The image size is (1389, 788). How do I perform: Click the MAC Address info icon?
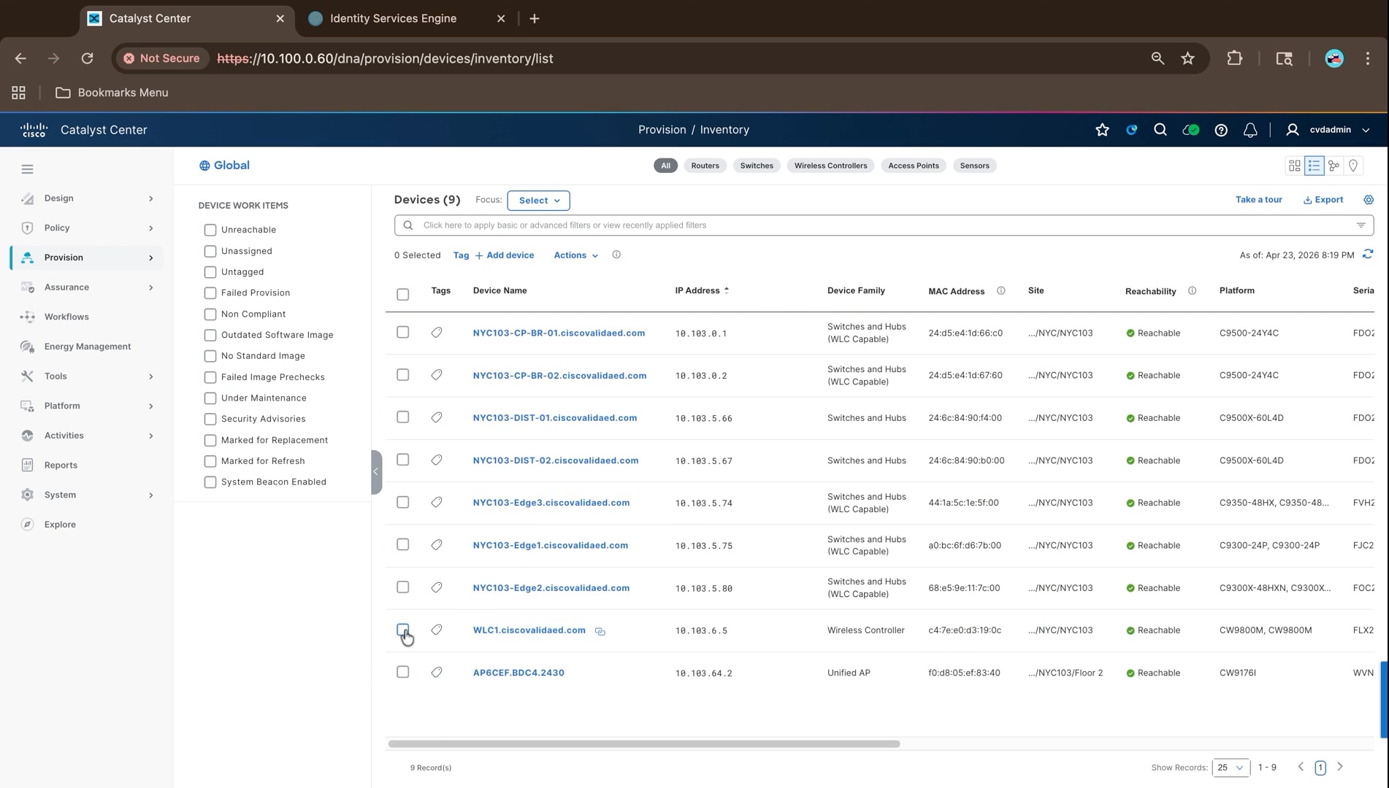point(1000,291)
